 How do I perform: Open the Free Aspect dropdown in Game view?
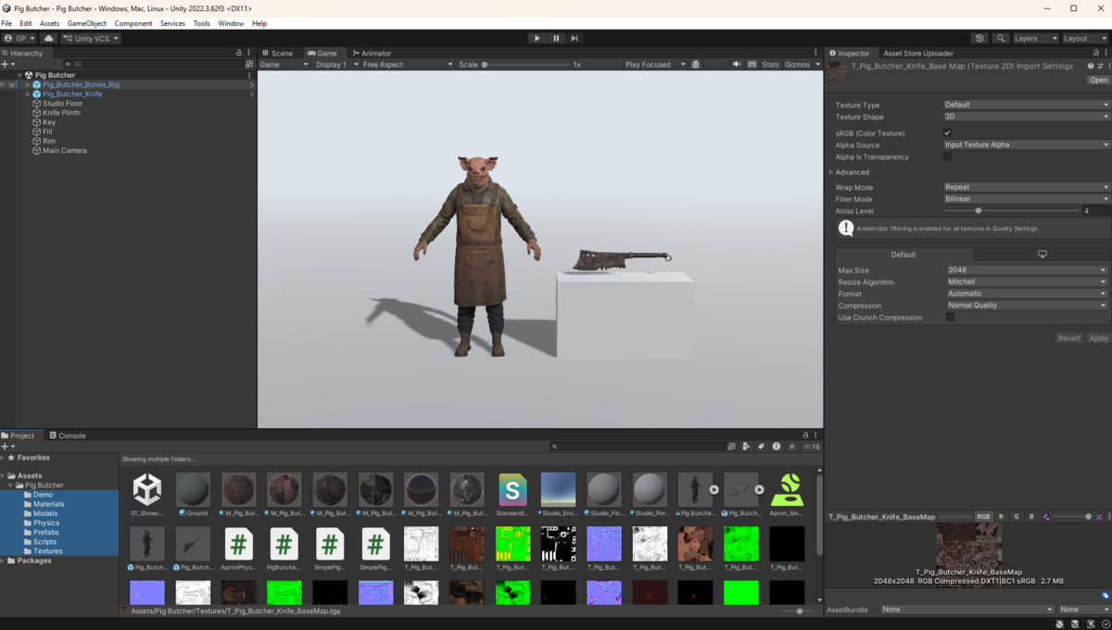click(x=407, y=64)
